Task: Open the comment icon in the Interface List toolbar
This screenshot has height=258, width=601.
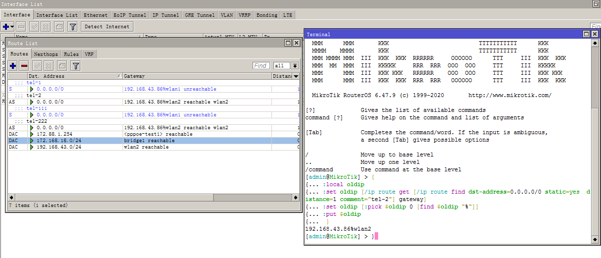Action: pos(59,27)
